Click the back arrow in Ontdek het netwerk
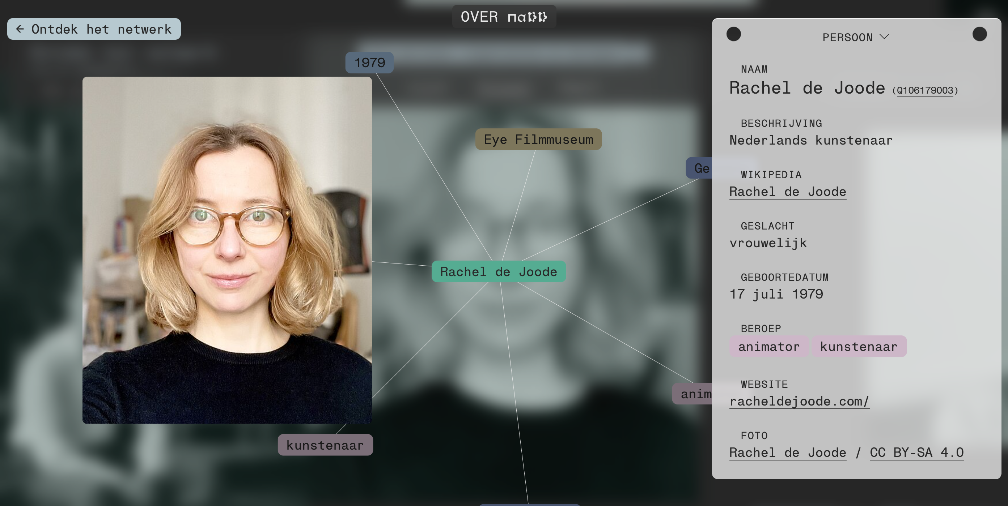The width and height of the screenshot is (1008, 506). pos(20,29)
